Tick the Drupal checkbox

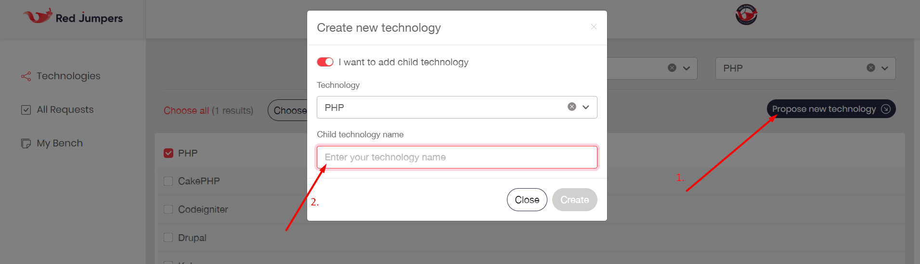coord(168,238)
